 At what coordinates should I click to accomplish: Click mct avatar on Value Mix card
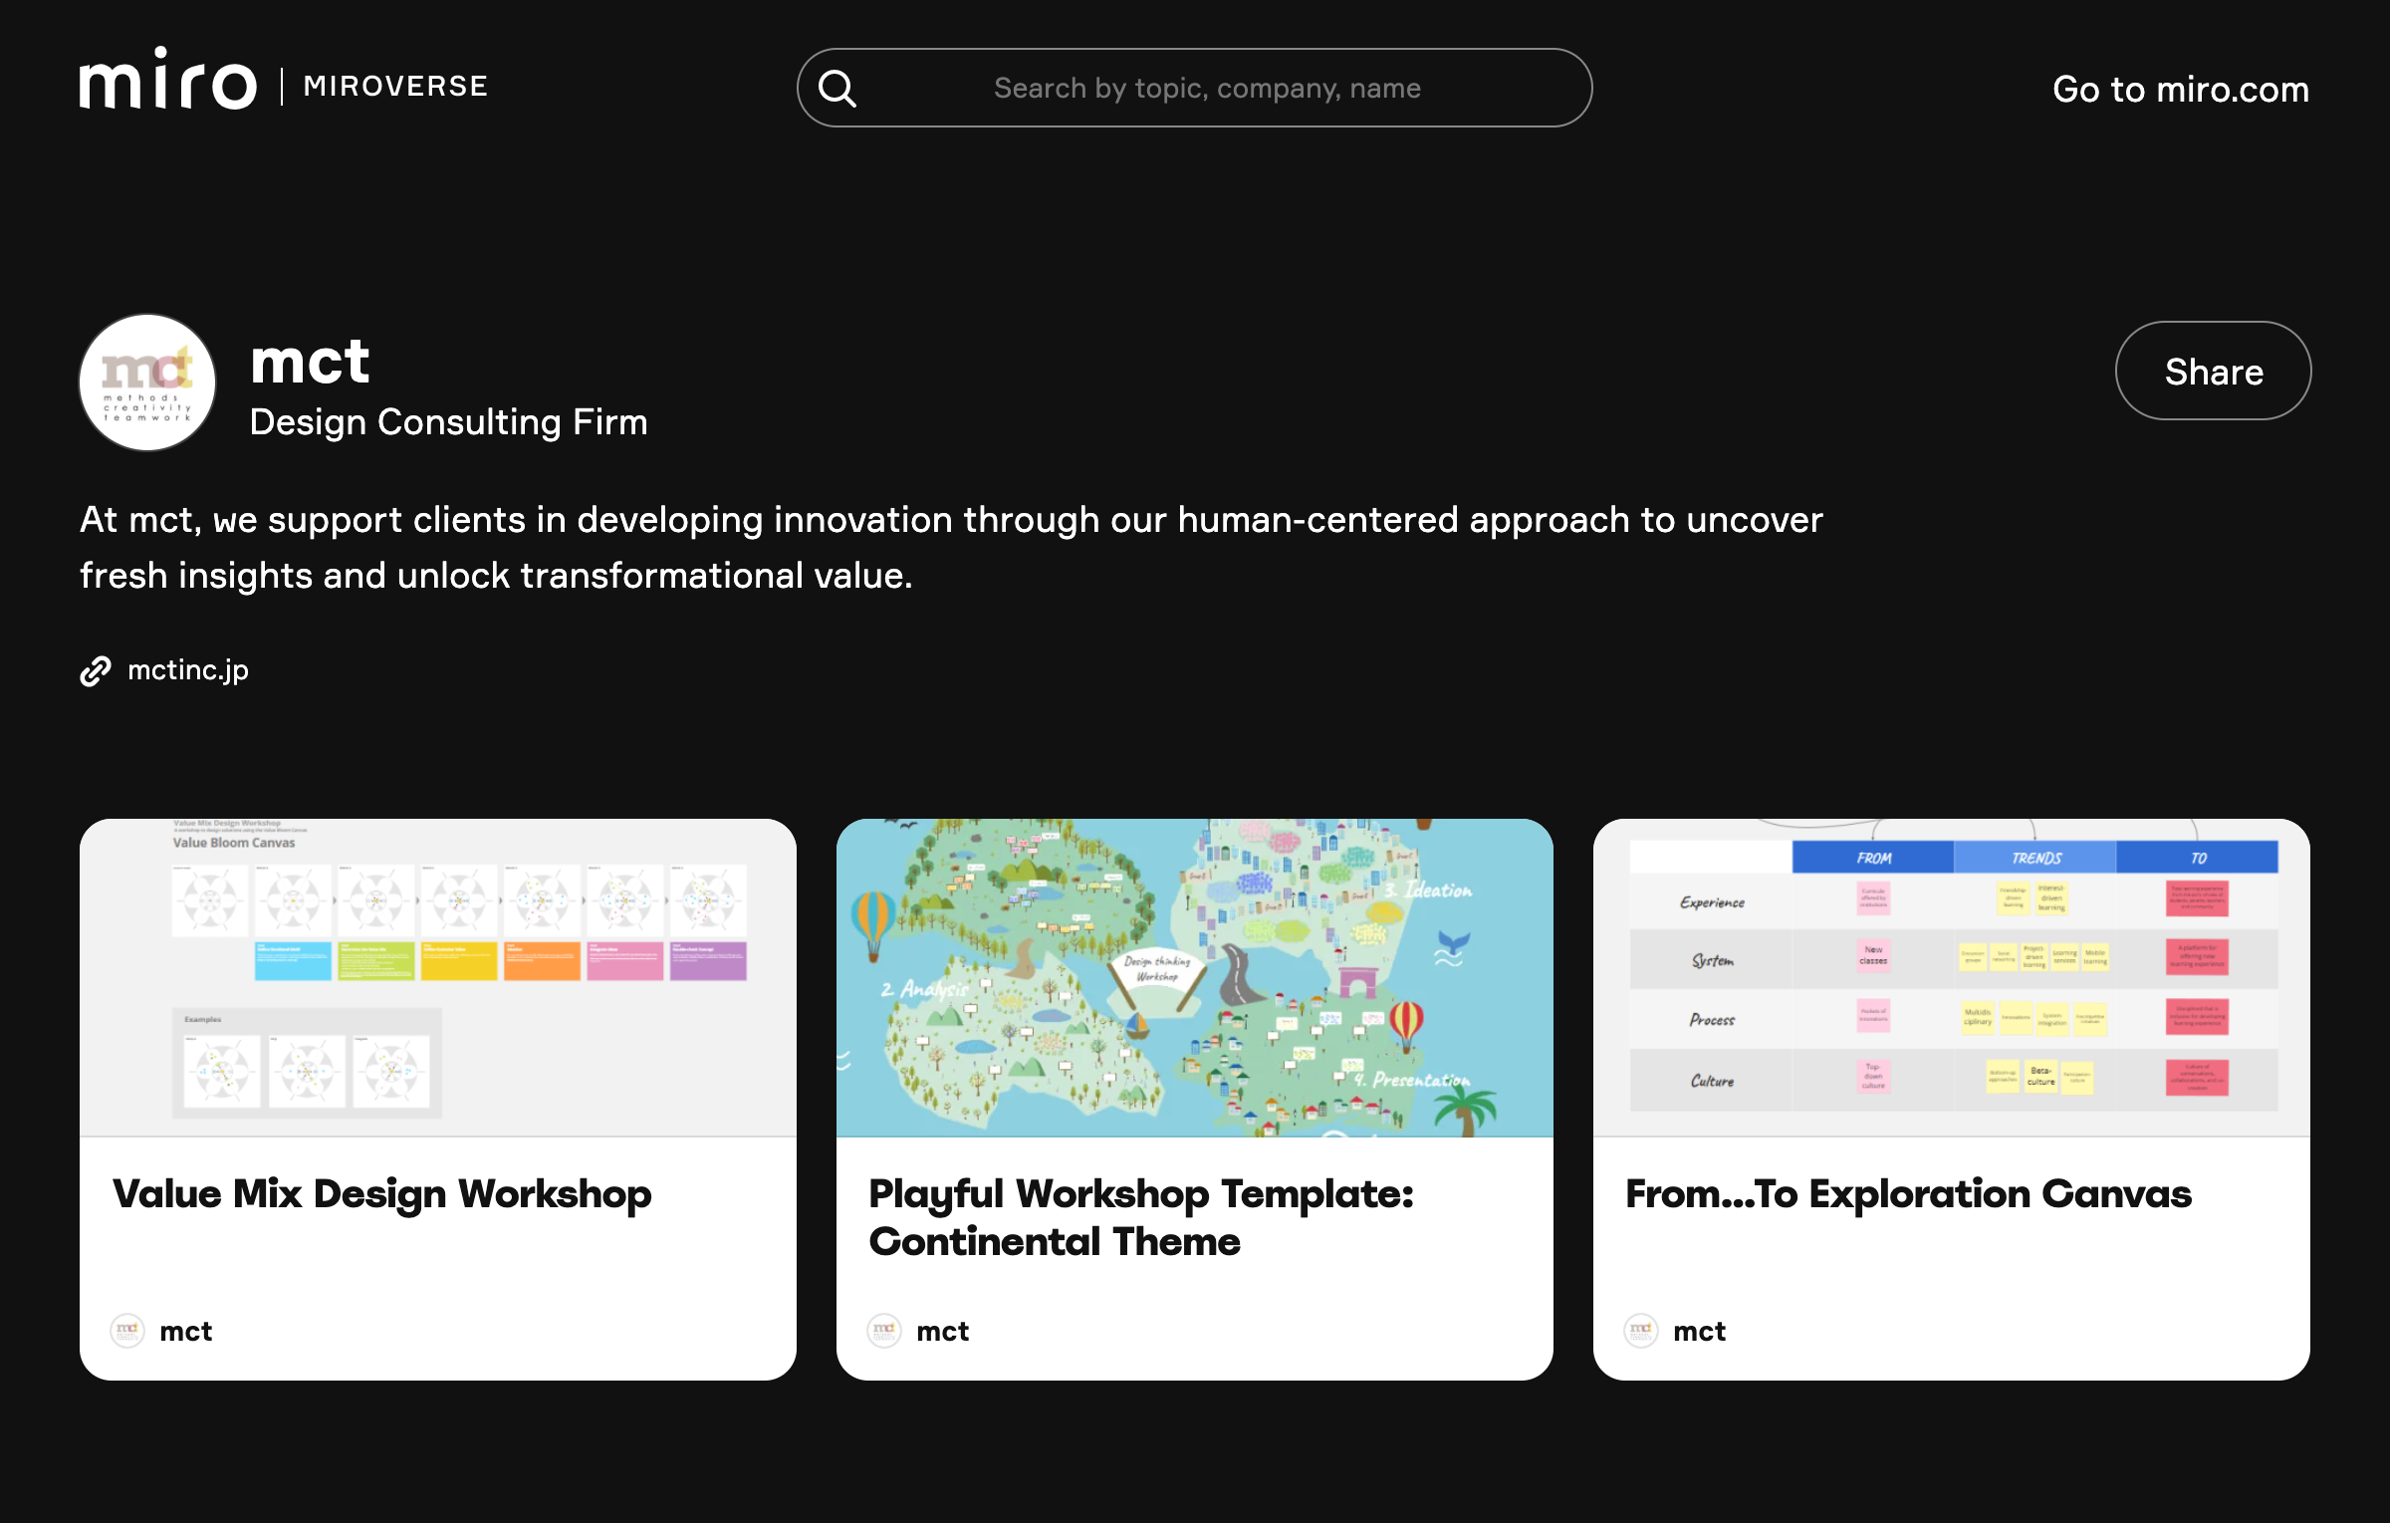coord(127,1330)
